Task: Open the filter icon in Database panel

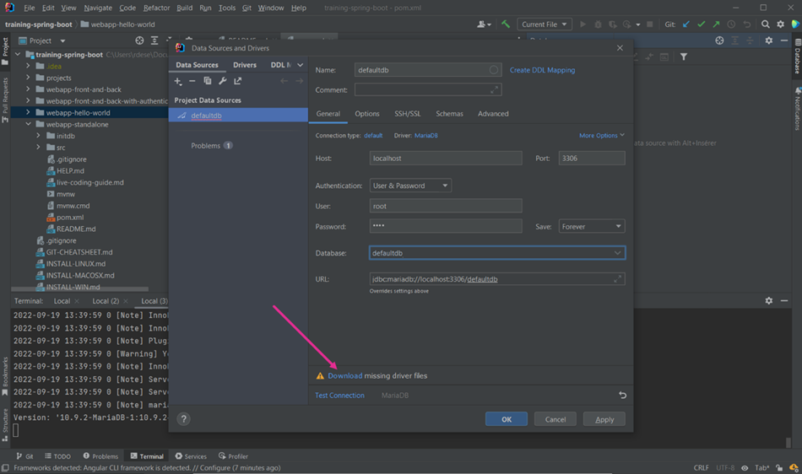Action: (x=684, y=57)
